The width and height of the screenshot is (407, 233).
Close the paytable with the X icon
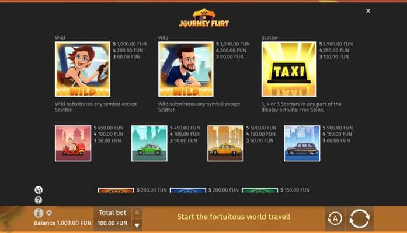368,11
